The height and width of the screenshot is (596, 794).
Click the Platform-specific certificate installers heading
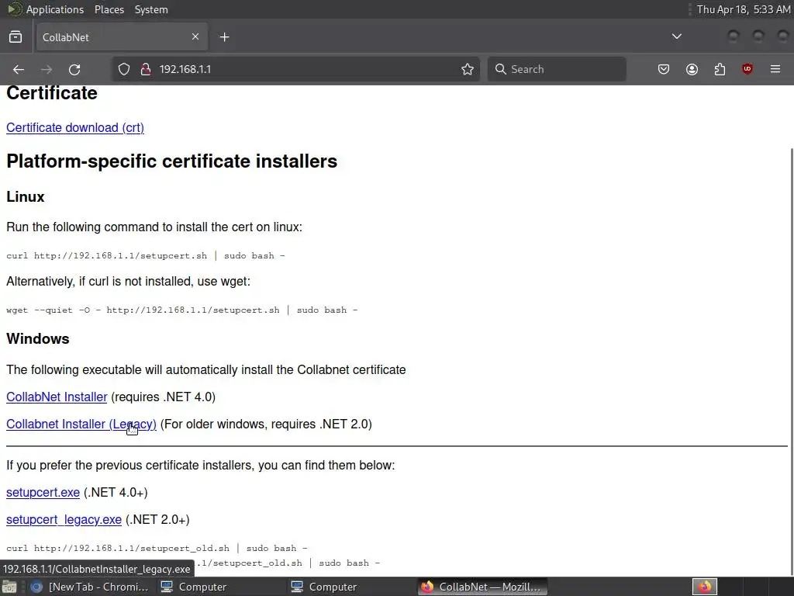(171, 161)
